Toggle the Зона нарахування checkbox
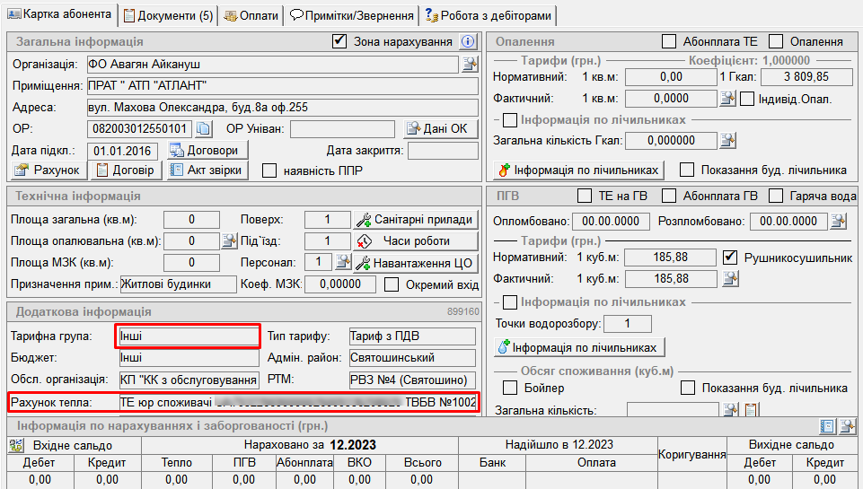Screen dimensions: 863x489 click(339, 41)
